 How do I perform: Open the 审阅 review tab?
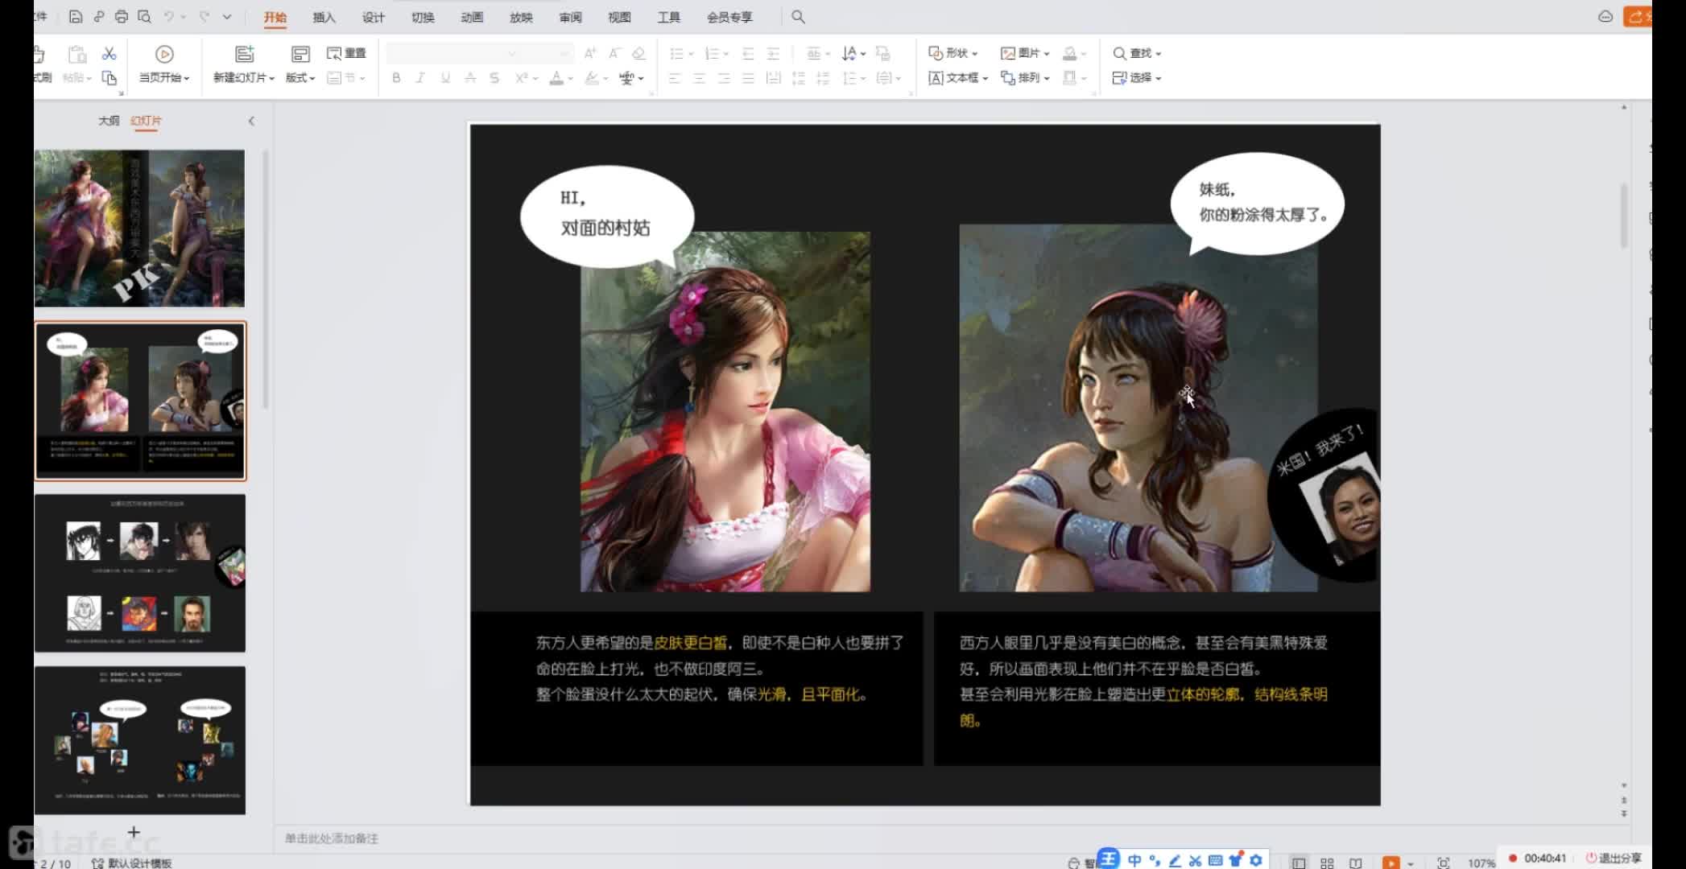coord(570,17)
